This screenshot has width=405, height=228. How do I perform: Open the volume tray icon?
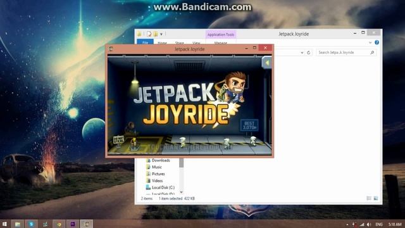pyautogui.click(x=369, y=224)
